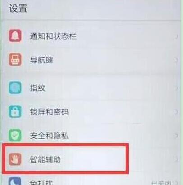The image size is (183, 185).
Task: Expand chevron beside 锁屏和密码
Action: tap(177, 112)
